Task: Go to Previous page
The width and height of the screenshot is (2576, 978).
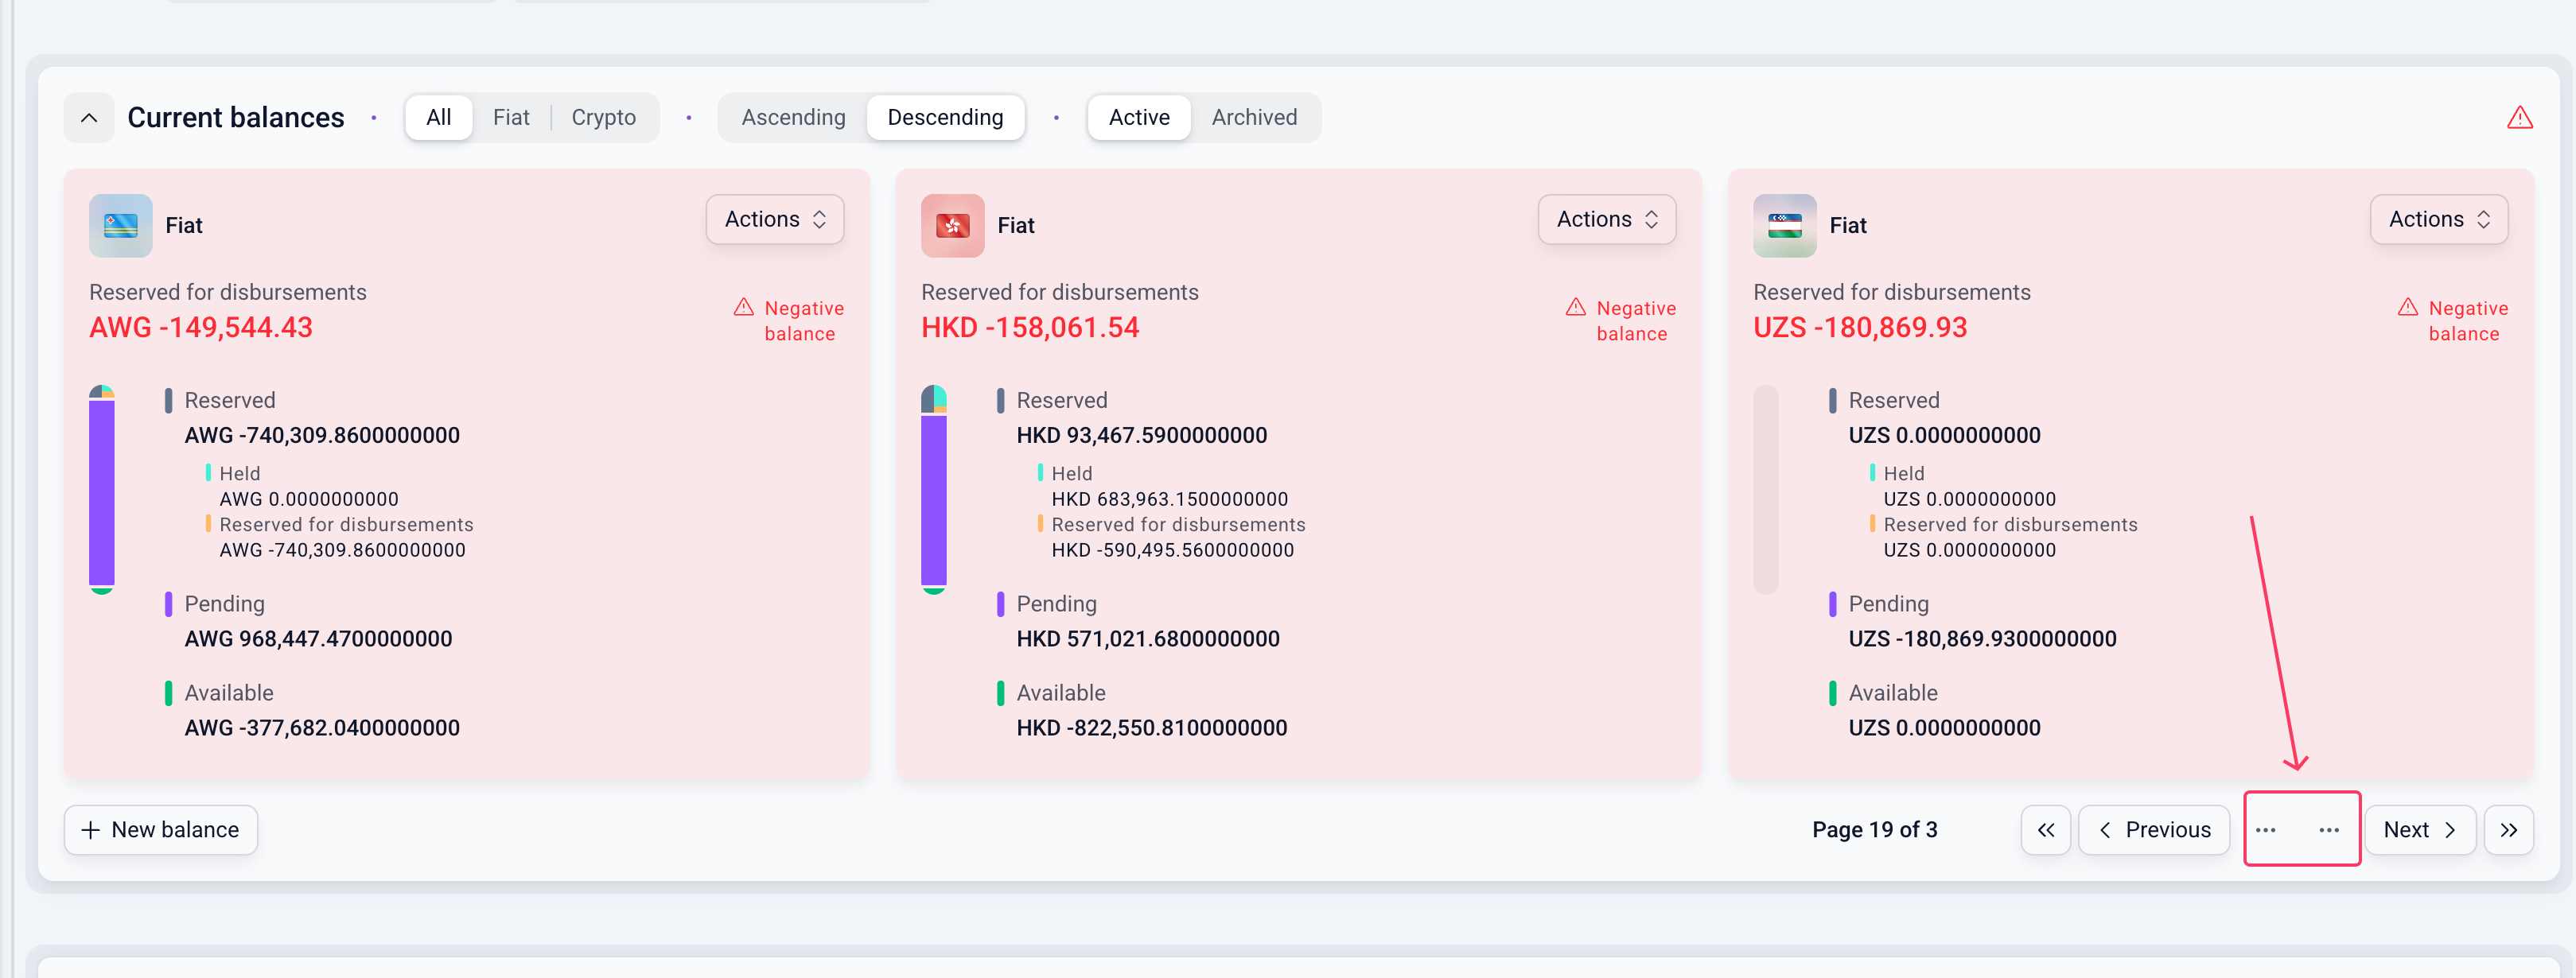Action: coord(2153,829)
